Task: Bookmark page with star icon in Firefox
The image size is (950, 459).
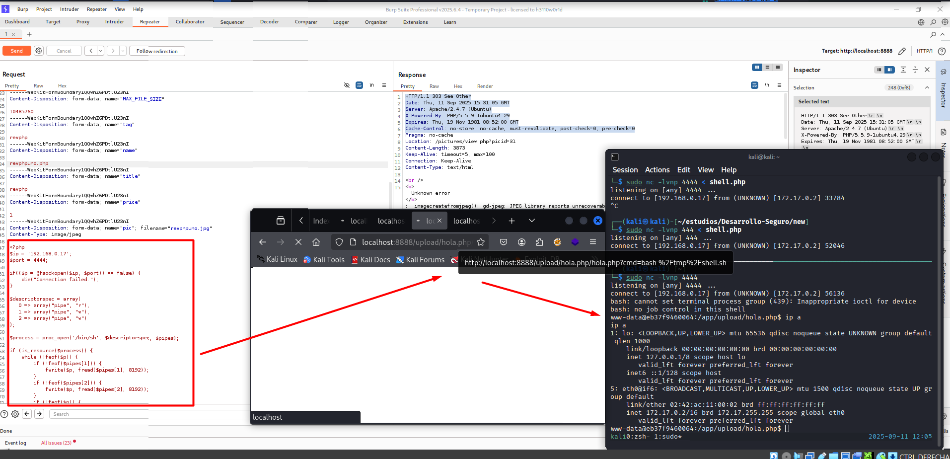Action: click(481, 242)
